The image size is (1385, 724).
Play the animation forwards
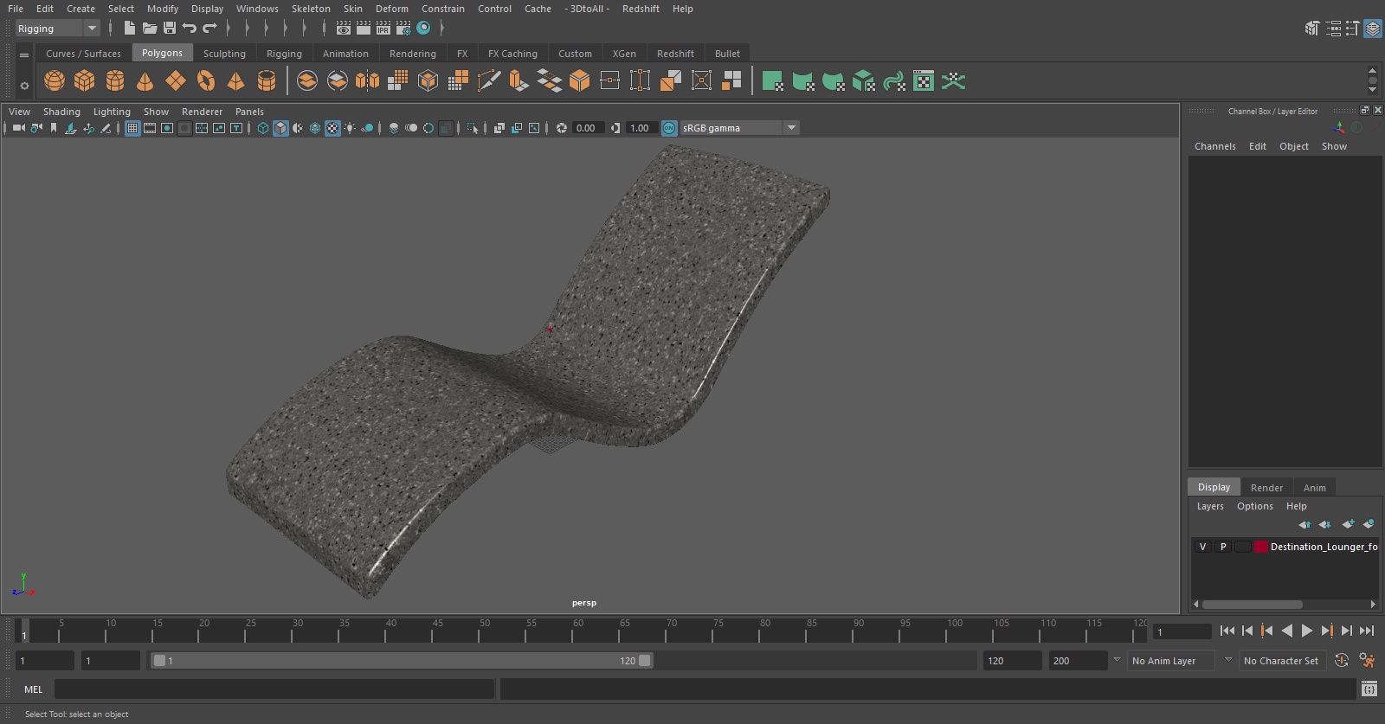1307,631
